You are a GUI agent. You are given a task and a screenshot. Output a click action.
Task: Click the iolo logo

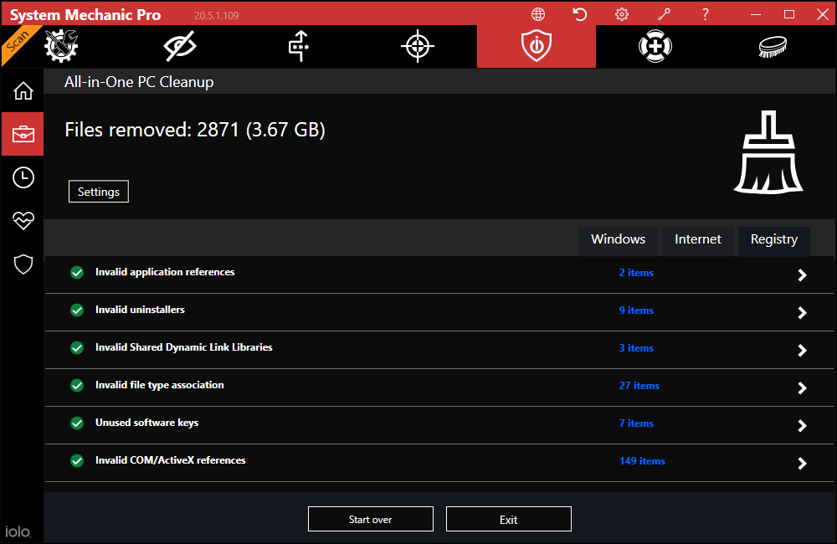coord(18,531)
